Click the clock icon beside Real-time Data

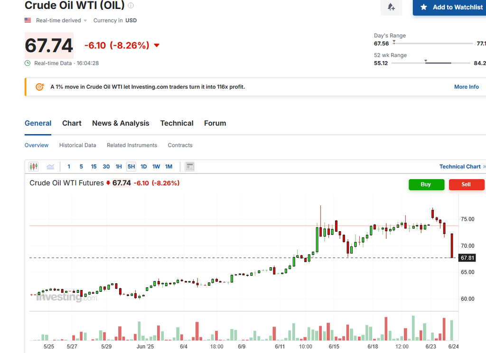(28, 63)
